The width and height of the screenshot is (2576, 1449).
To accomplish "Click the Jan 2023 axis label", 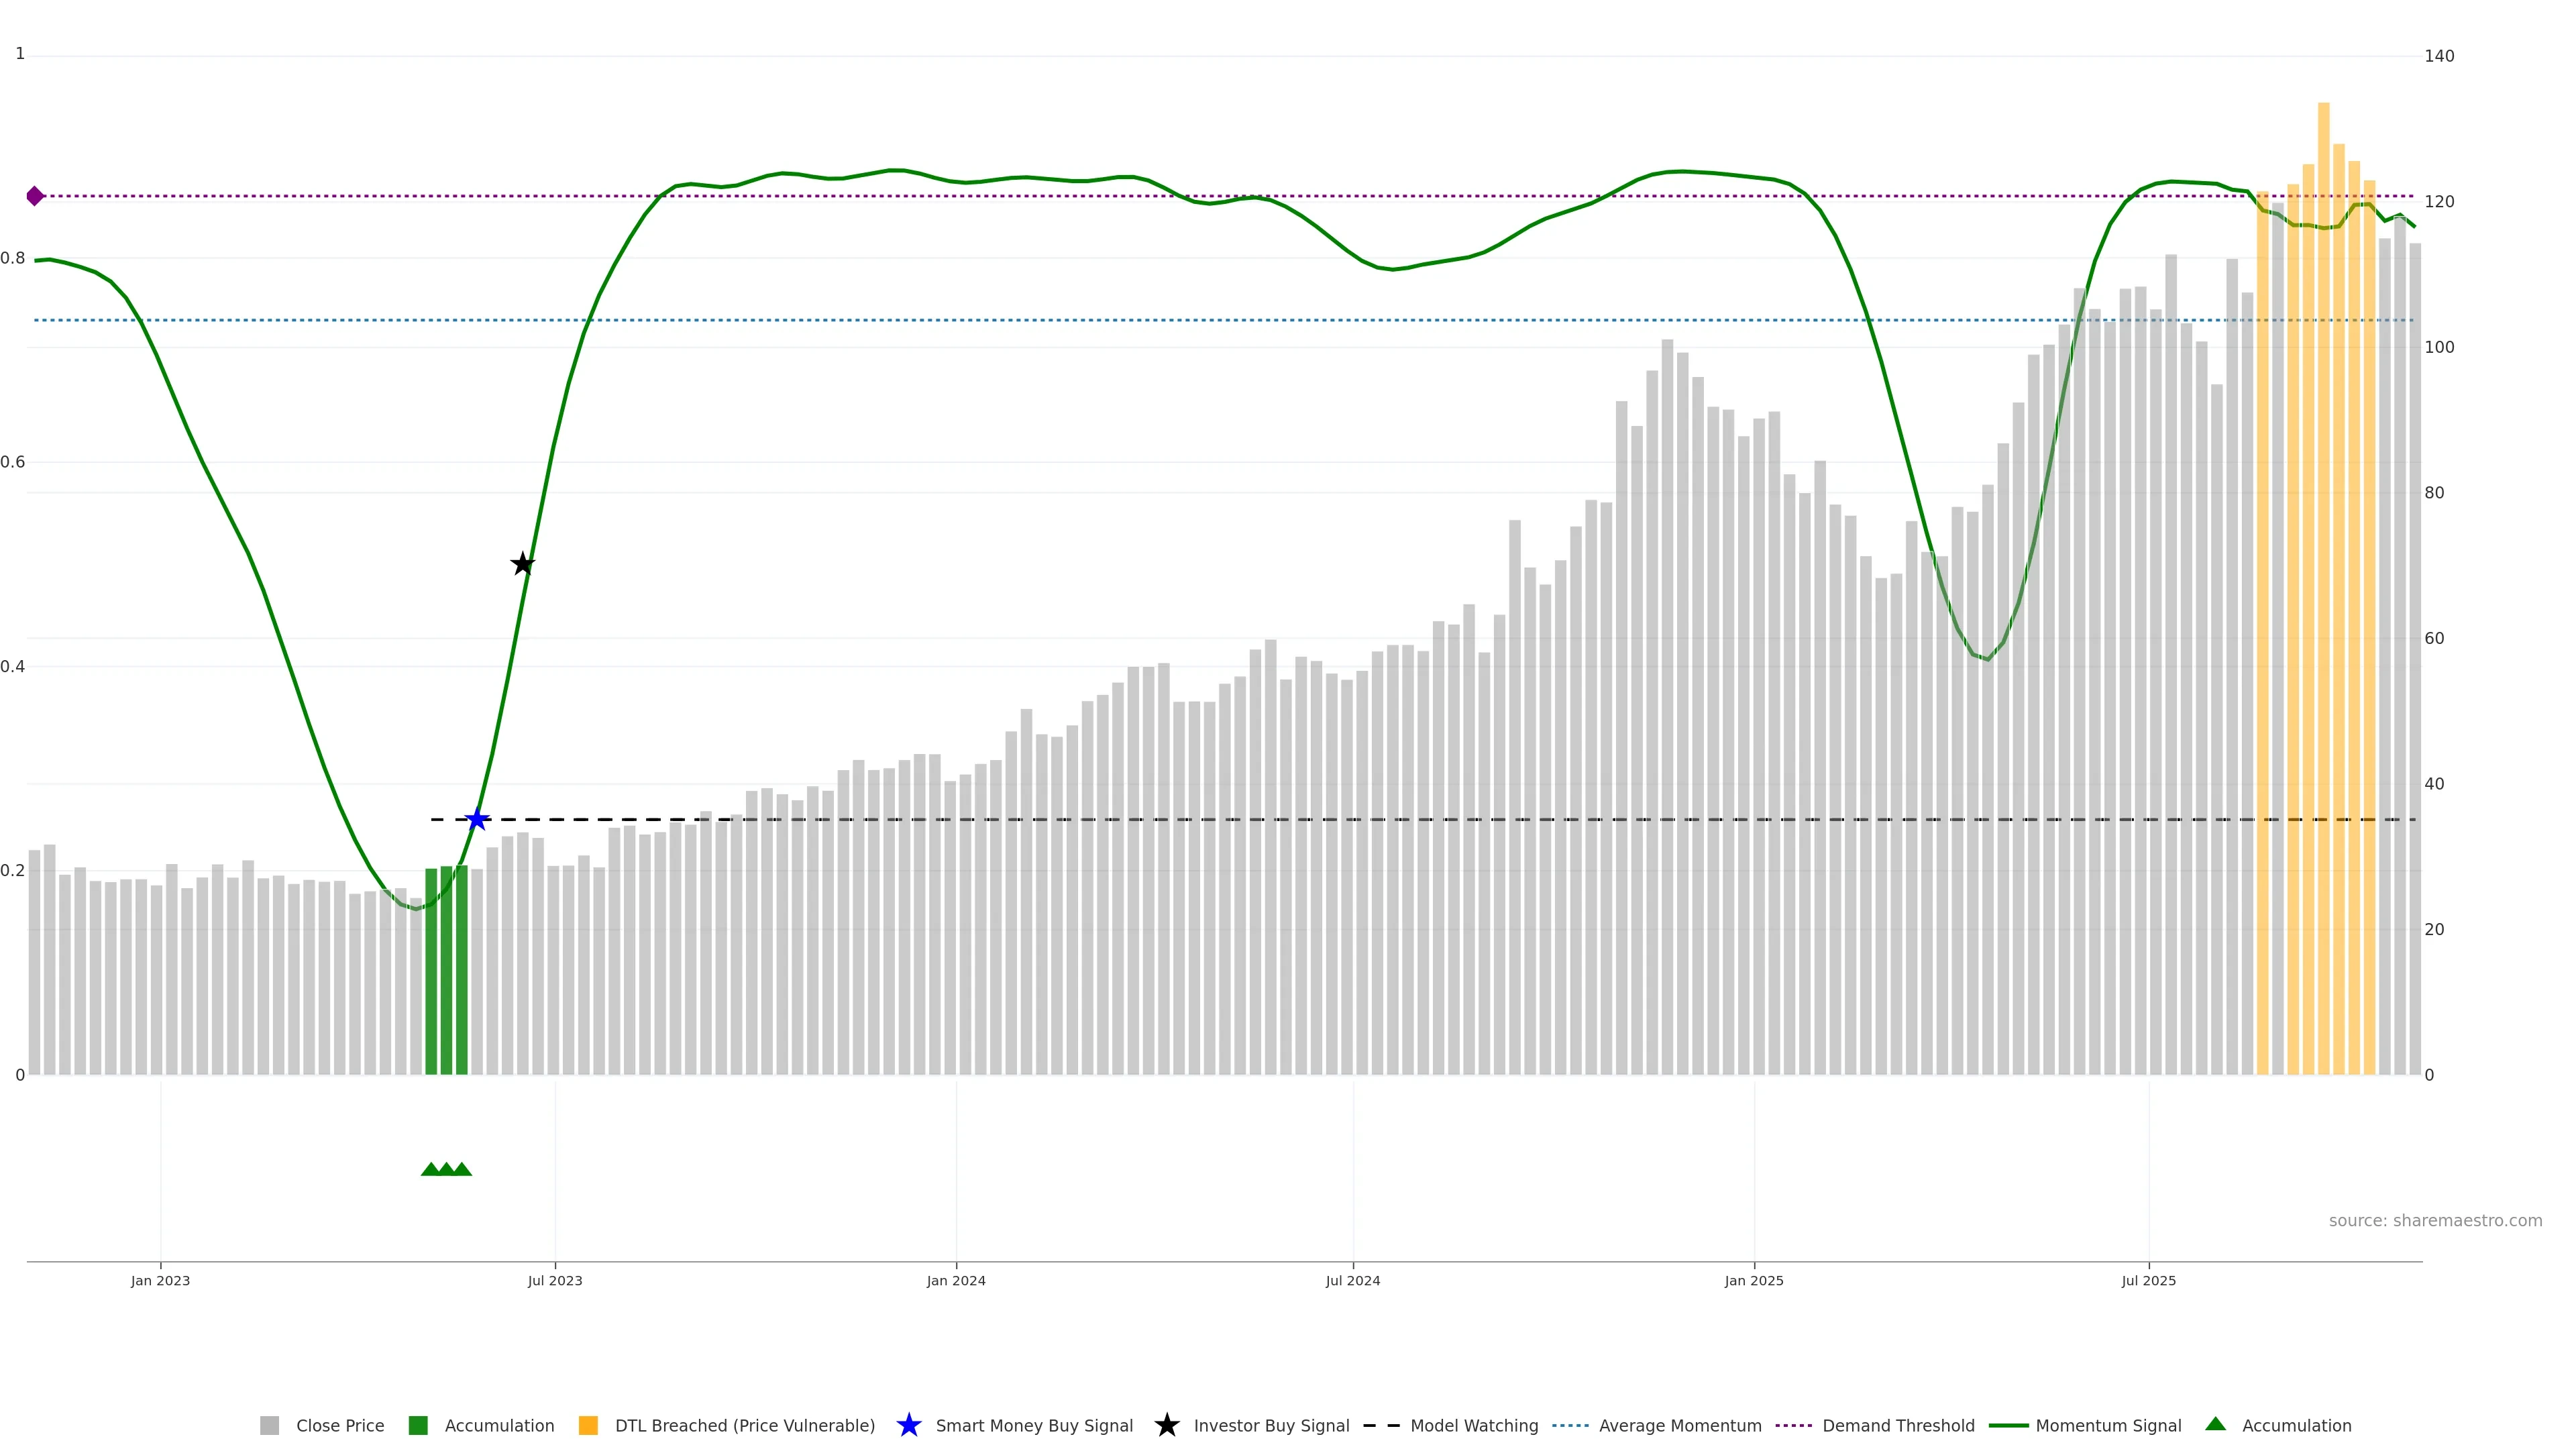I will (160, 1280).
